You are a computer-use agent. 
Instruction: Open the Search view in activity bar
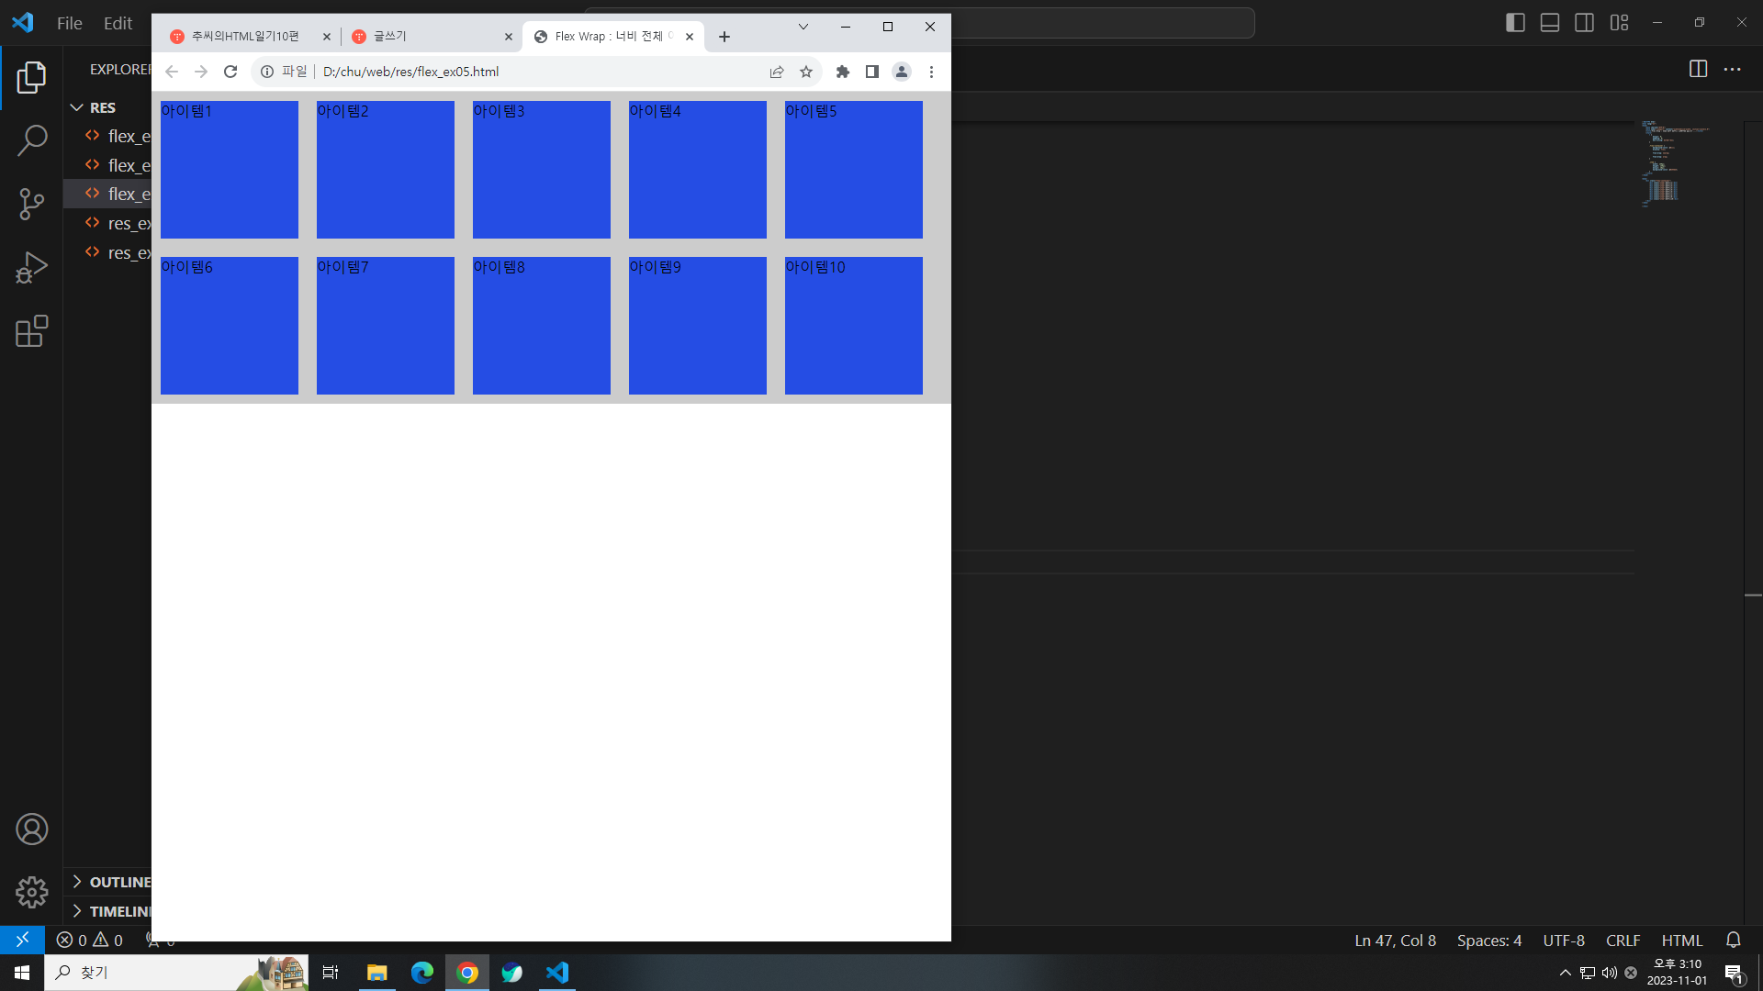click(32, 140)
